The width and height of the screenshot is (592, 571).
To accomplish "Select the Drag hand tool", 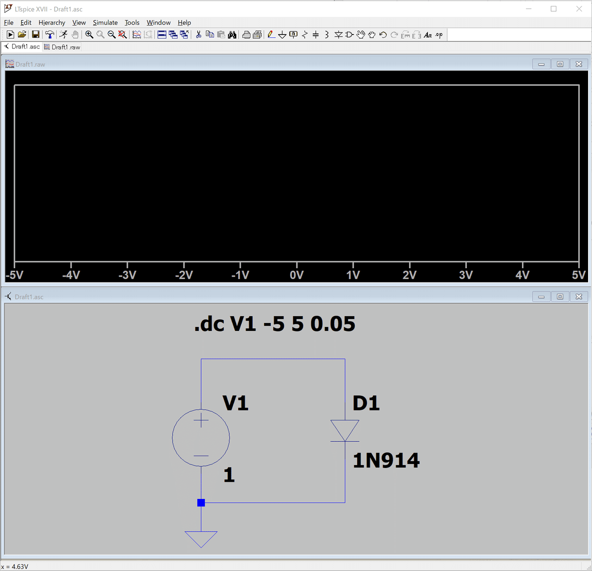I will (372, 35).
